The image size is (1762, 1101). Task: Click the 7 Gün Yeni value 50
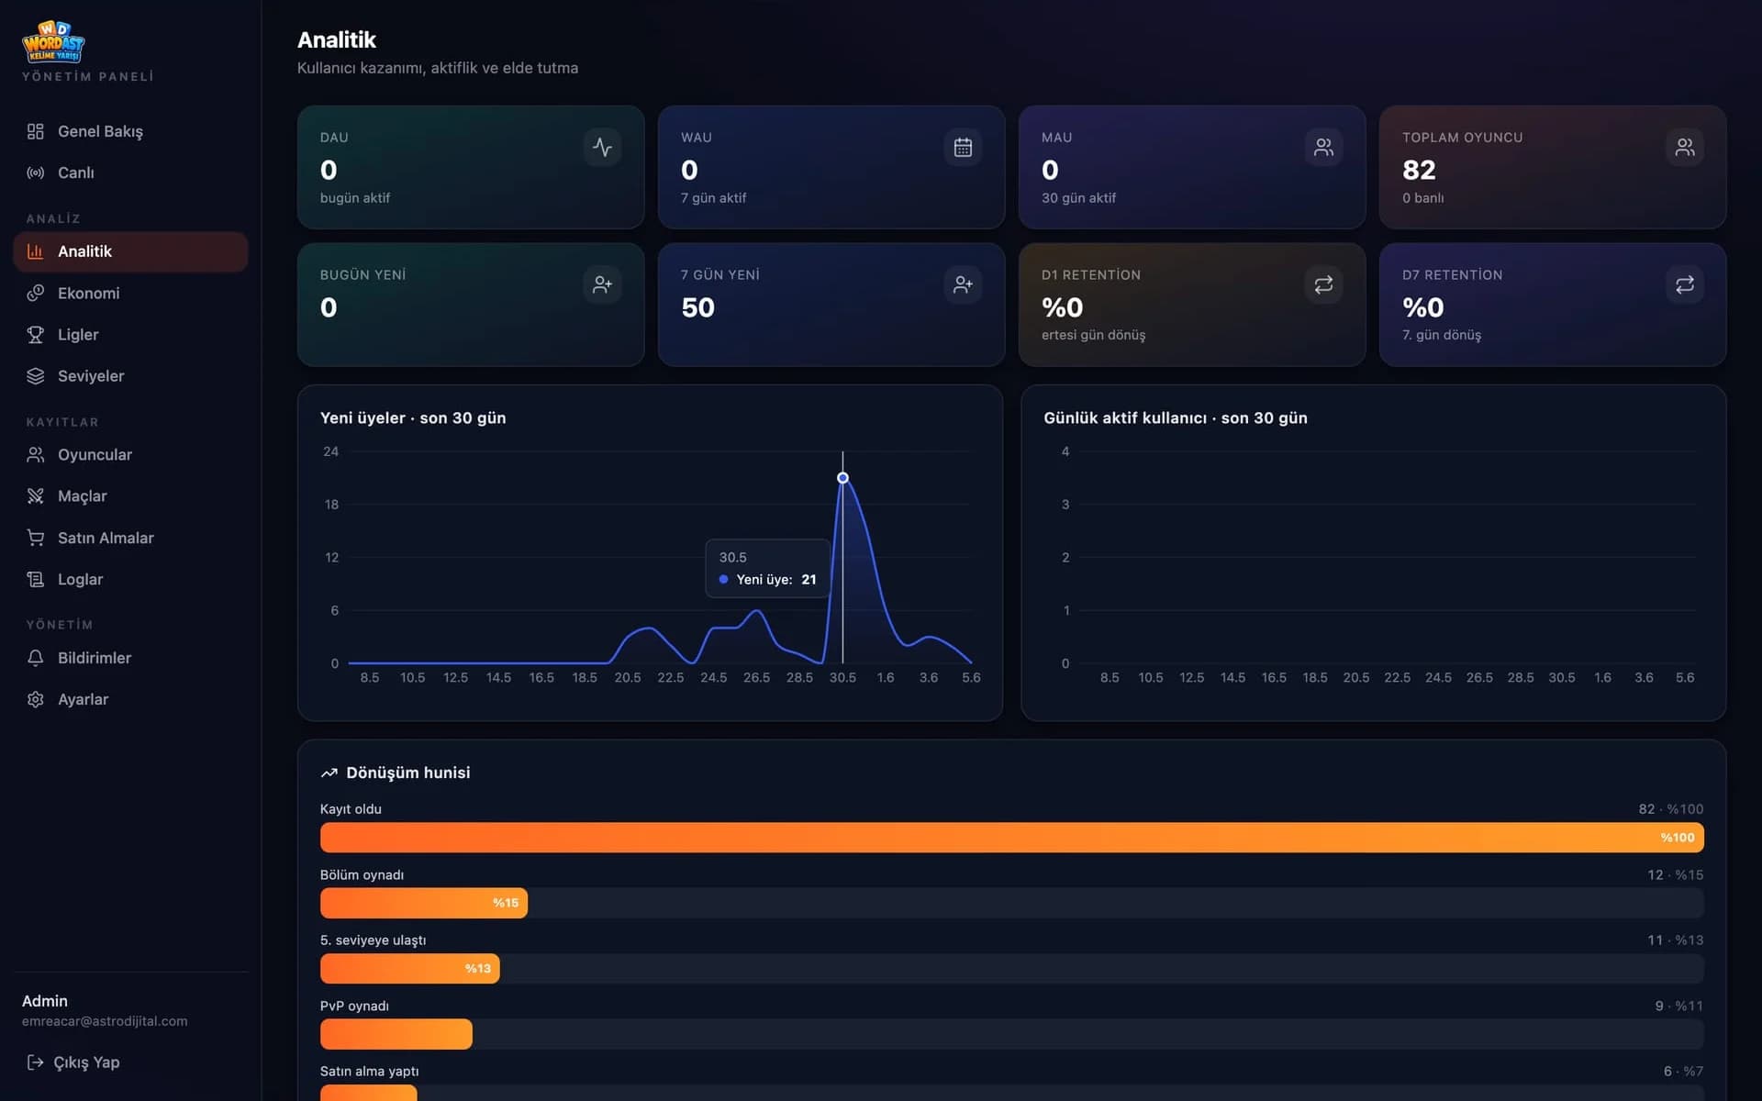tap(697, 307)
